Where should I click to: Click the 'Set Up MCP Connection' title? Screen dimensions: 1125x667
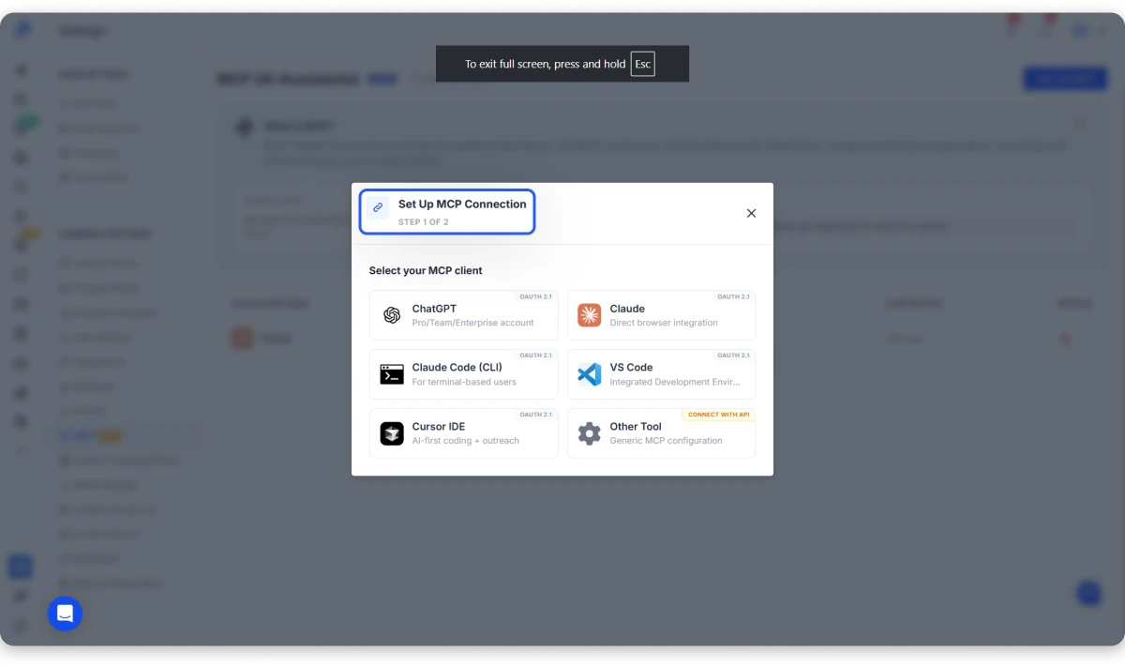(x=462, y=204)
